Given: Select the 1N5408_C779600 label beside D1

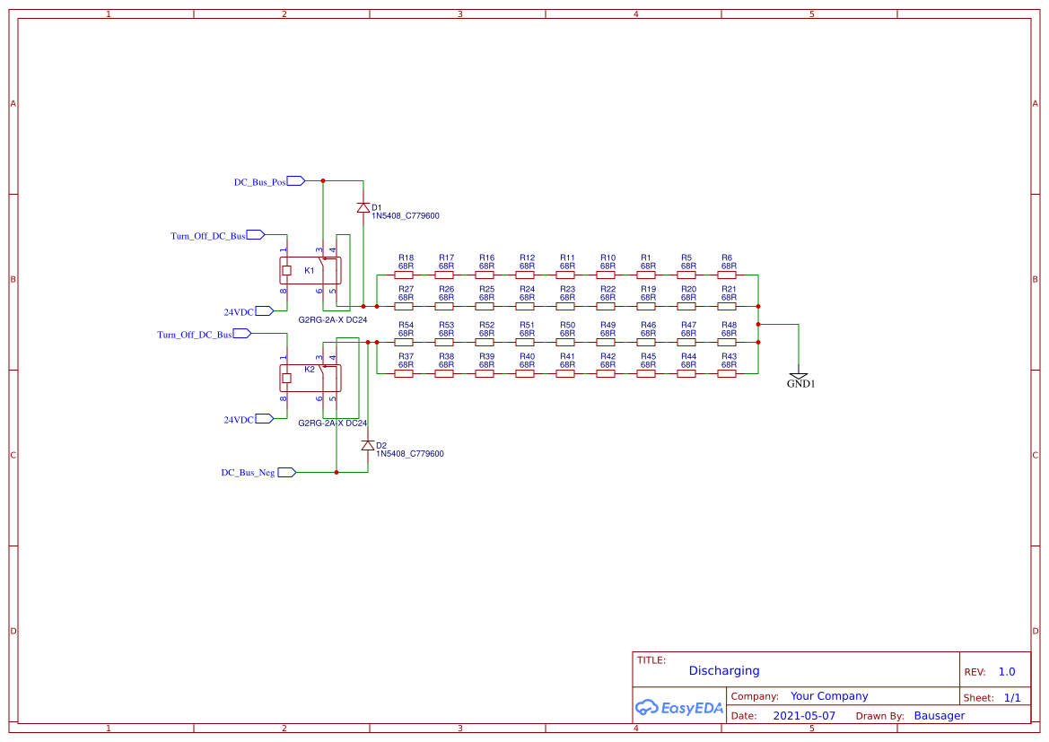Looking at the screenshot, I should click(405, 216).
